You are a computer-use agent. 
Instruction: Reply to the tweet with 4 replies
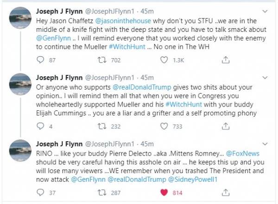40,126
